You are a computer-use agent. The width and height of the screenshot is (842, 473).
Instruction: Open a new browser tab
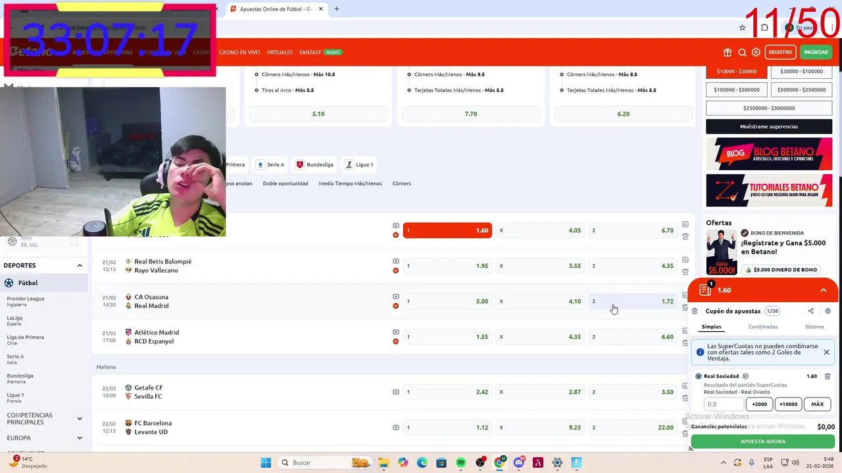[336, 9]
